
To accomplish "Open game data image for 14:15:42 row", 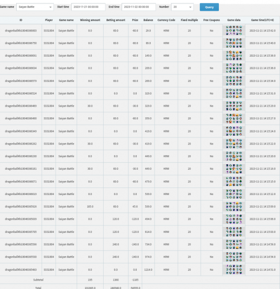I will tap(234, 30).
